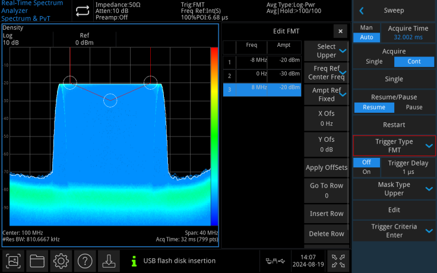The width and height of the screenshot is (437, 273).
Task: Open help via question mark icon
Action: [x=85, y=261]
